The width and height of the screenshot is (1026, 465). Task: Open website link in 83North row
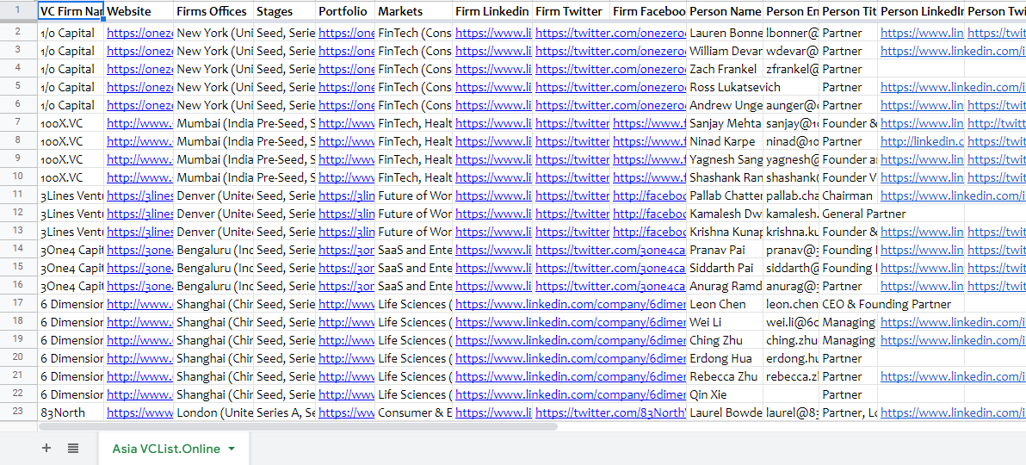[x=140, y=412]
